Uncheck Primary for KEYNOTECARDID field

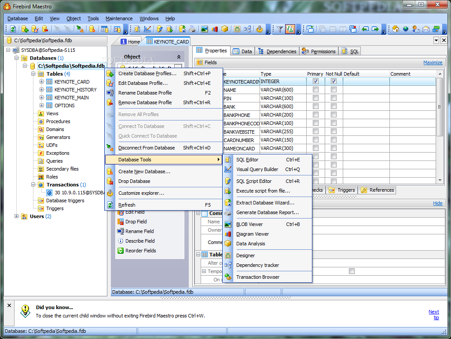point(315,81)
